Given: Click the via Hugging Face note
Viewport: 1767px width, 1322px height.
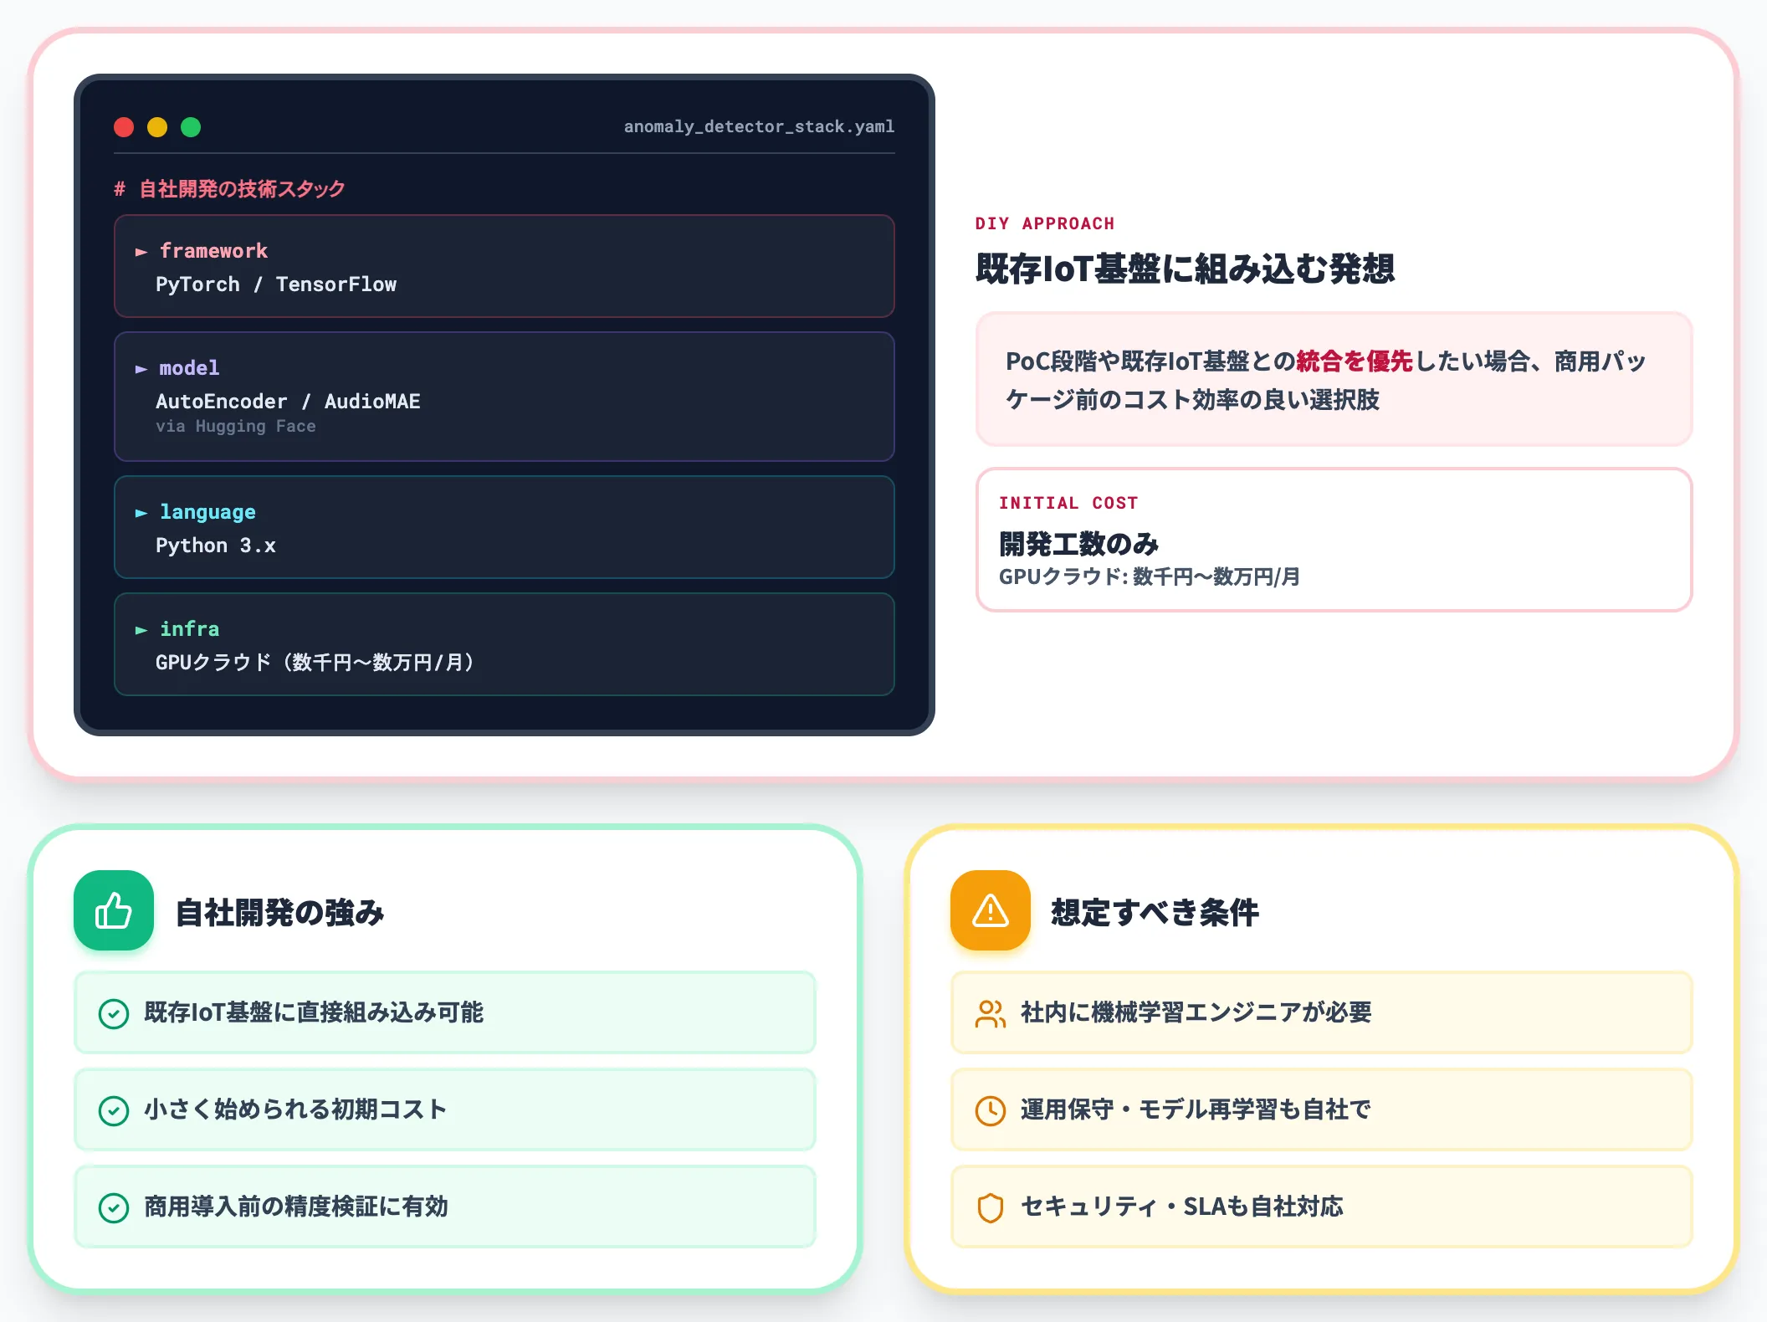Looking at the screenshot, I should 236,426.
